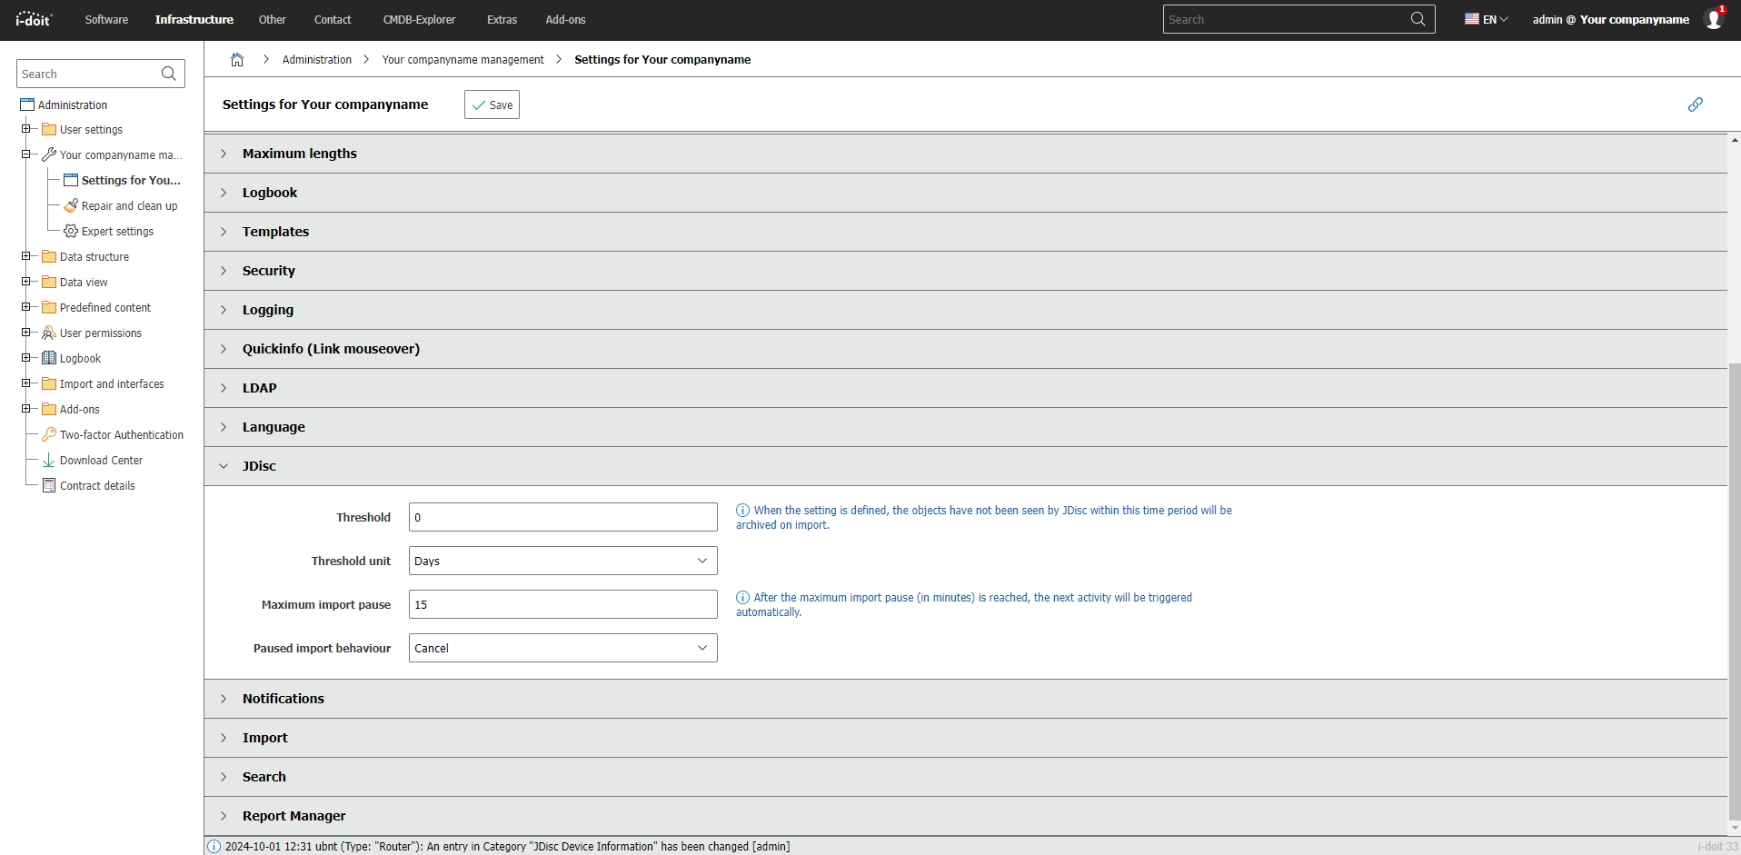Click the Settings for You... window icon

(x=71, y=180)
